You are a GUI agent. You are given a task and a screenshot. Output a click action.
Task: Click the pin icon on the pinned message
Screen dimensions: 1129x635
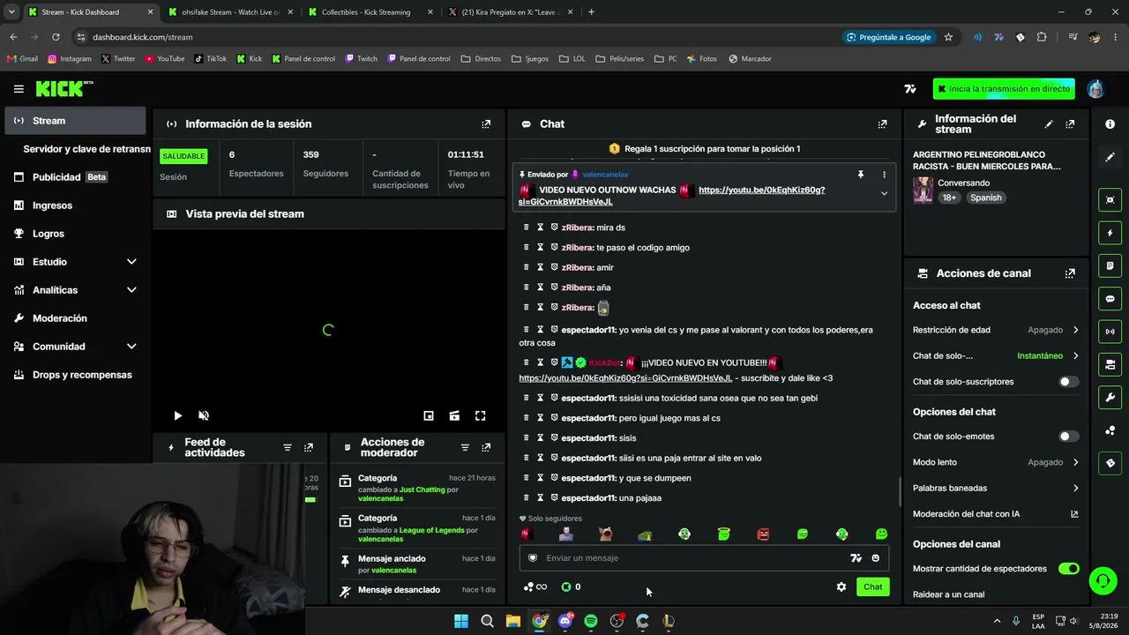point(861,175)
